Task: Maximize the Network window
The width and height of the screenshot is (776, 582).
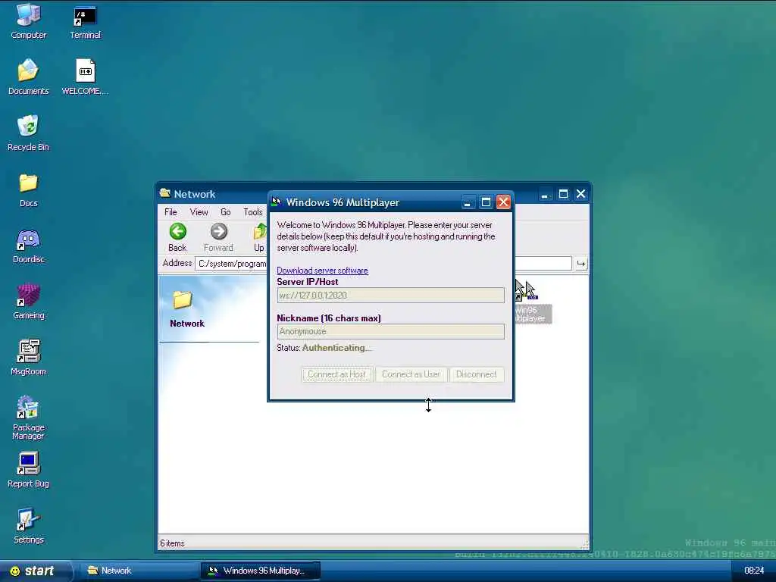Action: tap(563, 194)
